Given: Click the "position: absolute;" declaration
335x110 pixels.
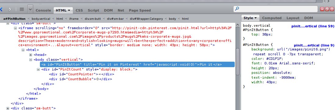Looking at the screenshot, I should (x=272, y=73).
